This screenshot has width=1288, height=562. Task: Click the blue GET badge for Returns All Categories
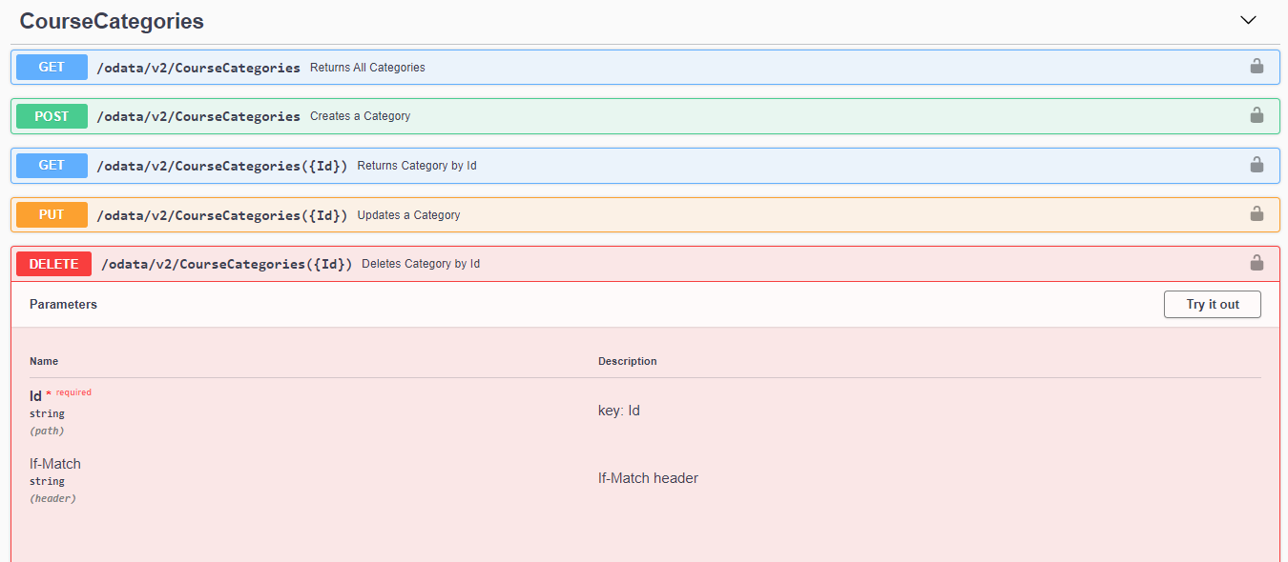tap(52, 68)
